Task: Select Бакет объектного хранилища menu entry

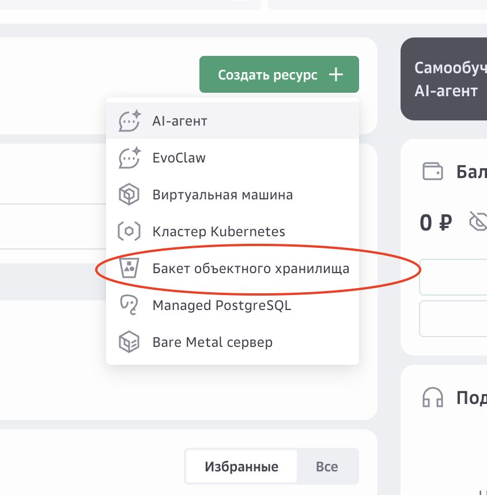Action: coord(232,269)
